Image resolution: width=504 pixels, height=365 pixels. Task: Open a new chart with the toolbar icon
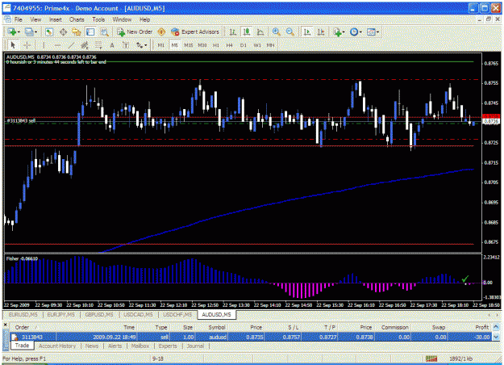pyautogui.click(x=12, y=31)
